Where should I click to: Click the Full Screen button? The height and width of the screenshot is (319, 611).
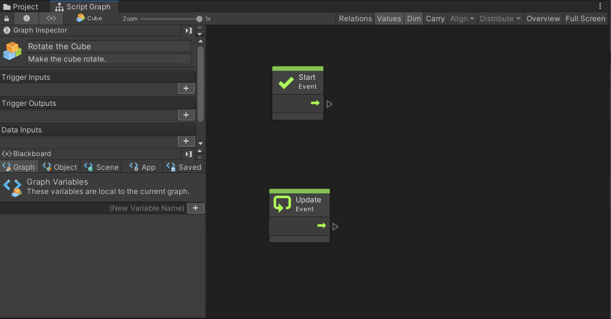[585, 19]
